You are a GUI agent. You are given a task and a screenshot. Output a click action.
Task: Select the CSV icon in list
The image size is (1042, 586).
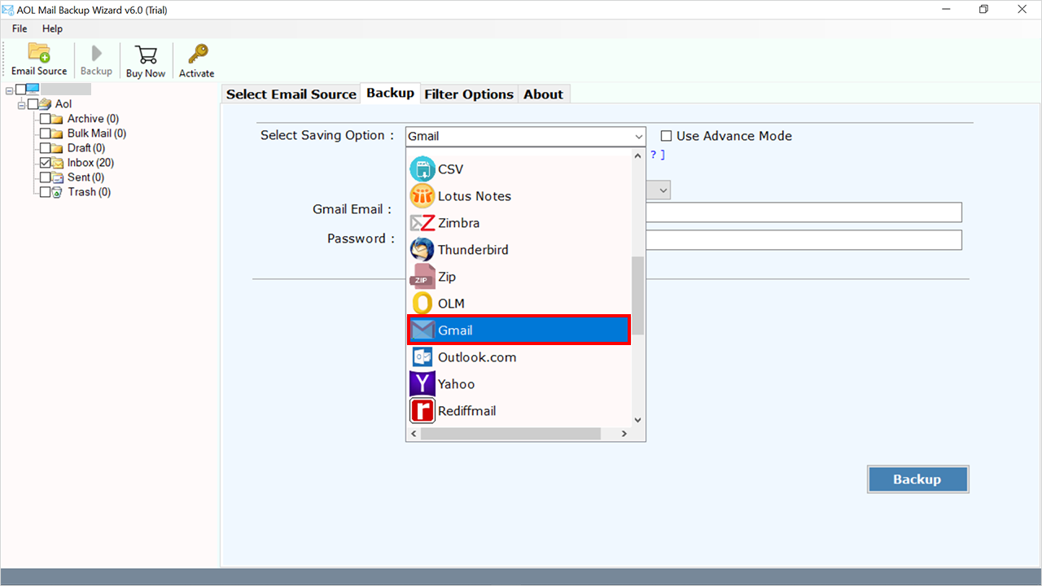coord(422,169)
